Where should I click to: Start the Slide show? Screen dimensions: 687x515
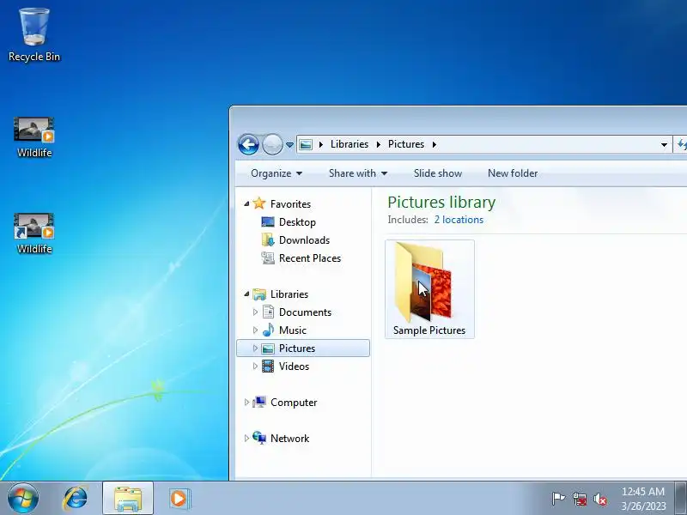[438, 173]
